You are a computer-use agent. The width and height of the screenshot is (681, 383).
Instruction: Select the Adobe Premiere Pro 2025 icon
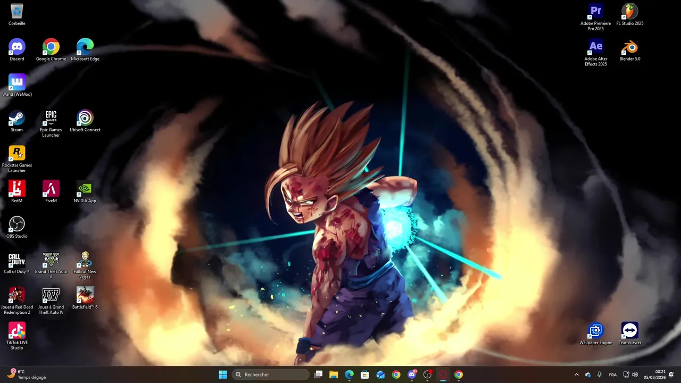[596, 17]
